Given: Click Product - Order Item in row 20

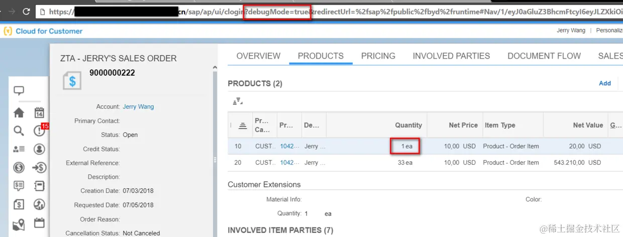Looking at the screenshot, I should point(511,162).
